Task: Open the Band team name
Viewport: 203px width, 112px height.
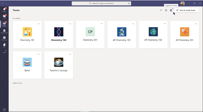Action: click(27, 71)
